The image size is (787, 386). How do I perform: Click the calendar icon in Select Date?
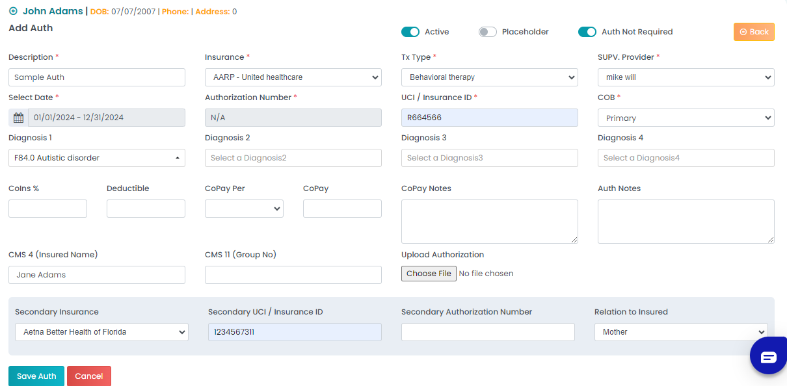pos(18,118)
